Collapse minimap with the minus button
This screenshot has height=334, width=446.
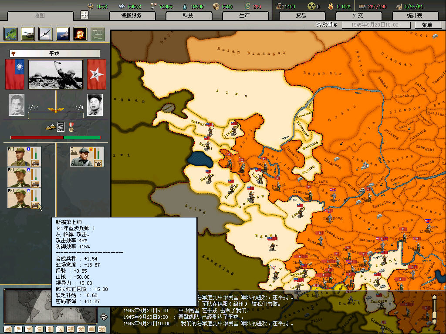(104, 317)
